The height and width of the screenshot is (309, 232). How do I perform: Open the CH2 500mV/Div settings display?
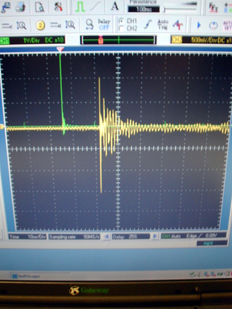(x=201, y=40)
